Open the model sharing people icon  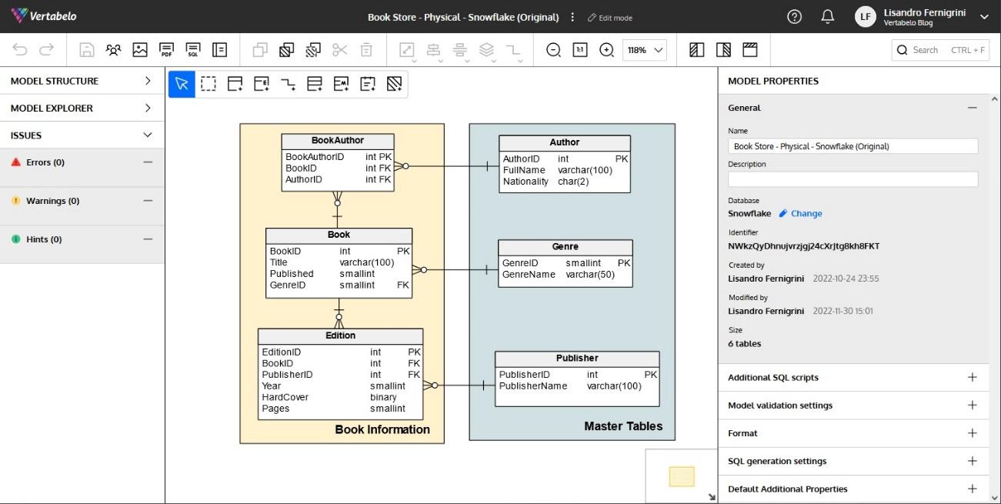(113, 50)
